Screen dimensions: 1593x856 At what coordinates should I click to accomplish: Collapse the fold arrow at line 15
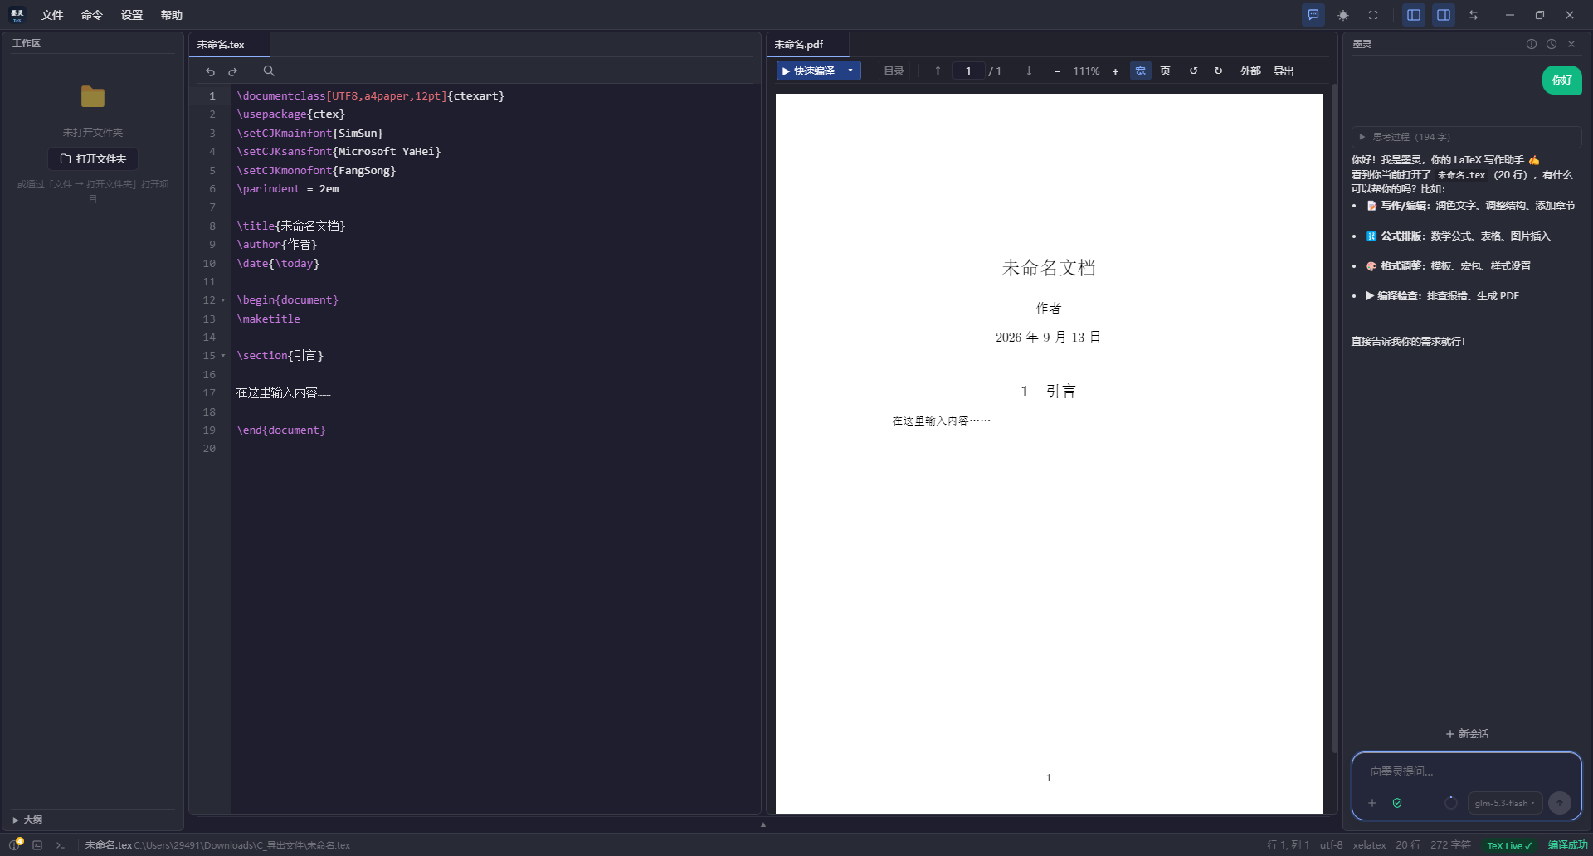[223, 356]
